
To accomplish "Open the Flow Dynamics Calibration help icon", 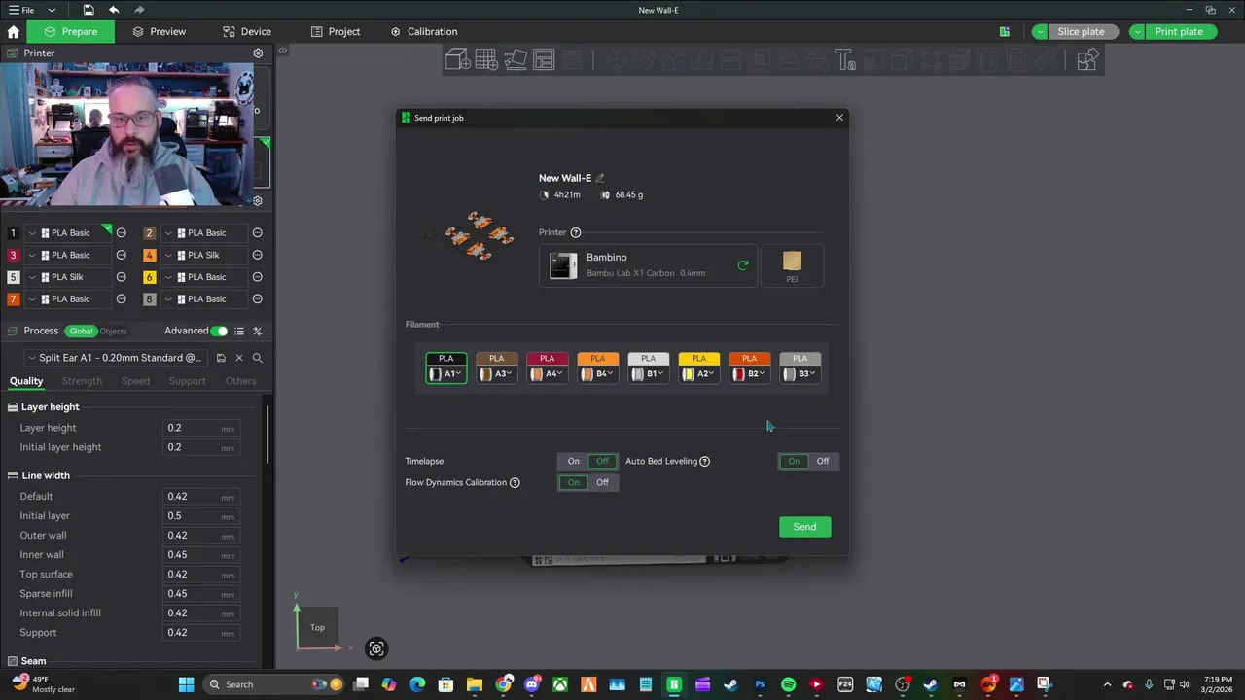I will coord(515,482).
